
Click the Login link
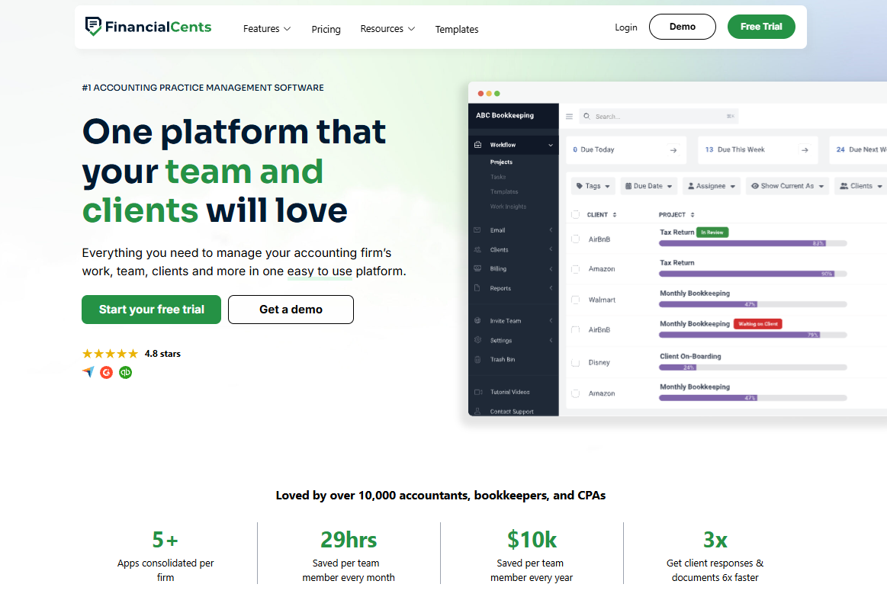625,27
